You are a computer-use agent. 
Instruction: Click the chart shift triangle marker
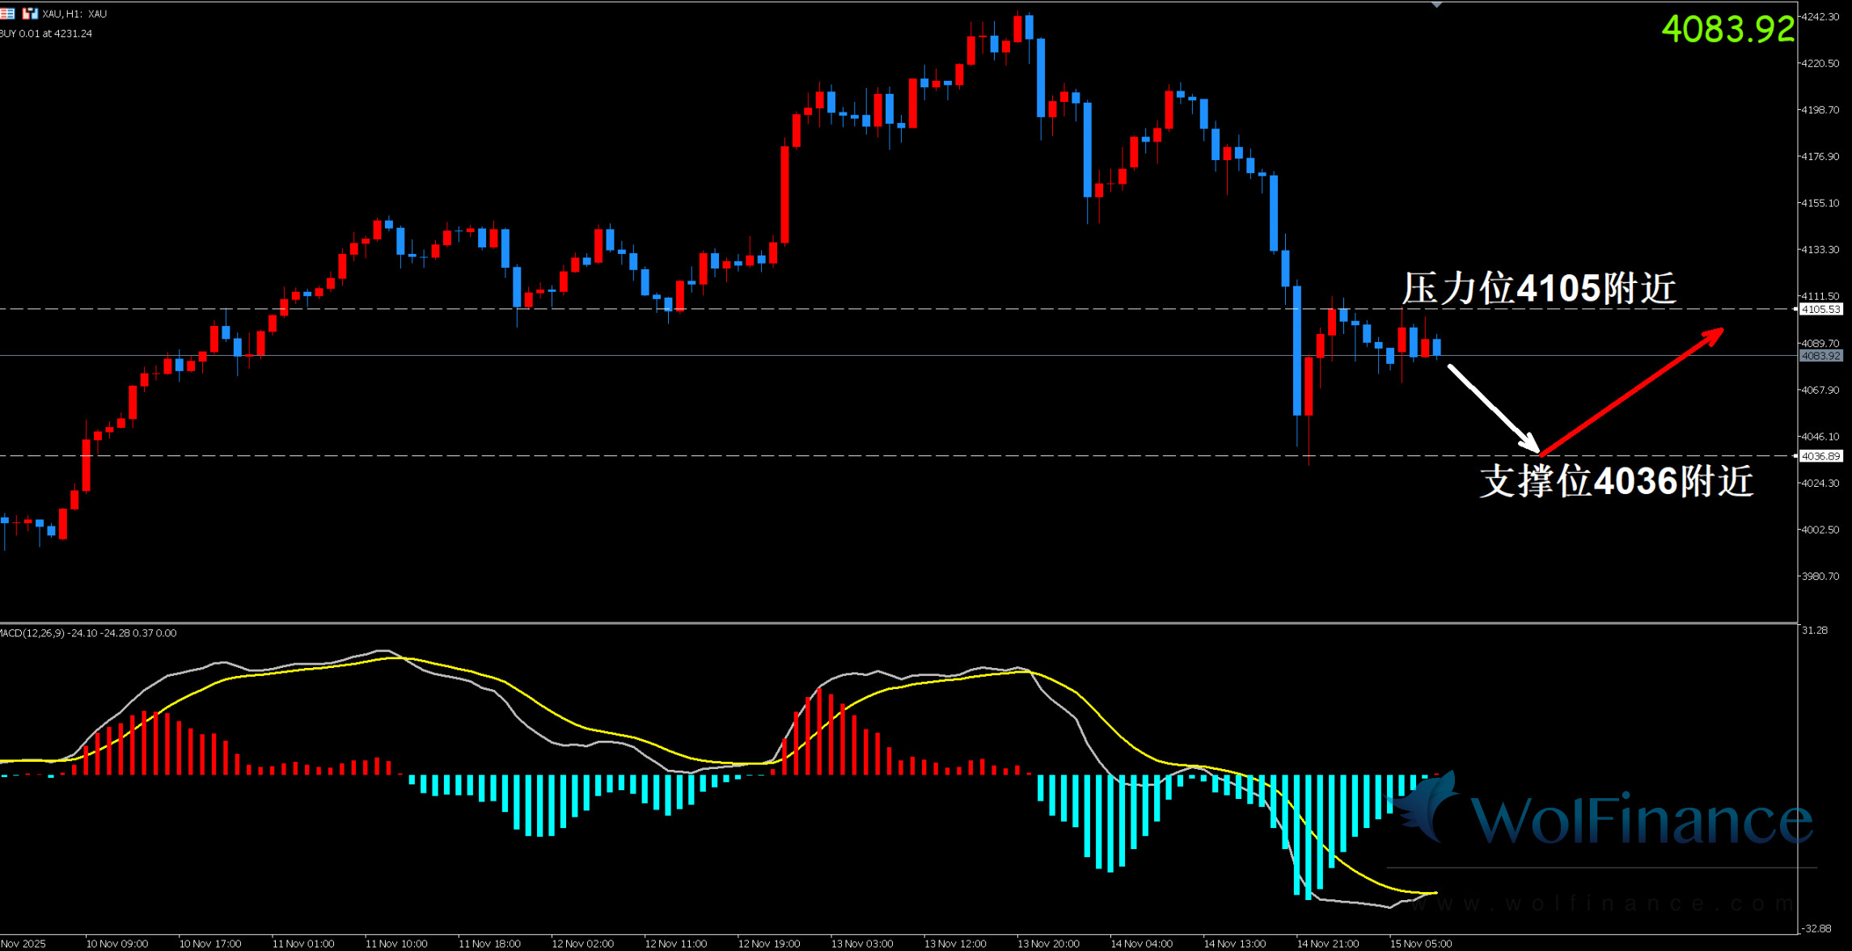[x=1436, y=5]
